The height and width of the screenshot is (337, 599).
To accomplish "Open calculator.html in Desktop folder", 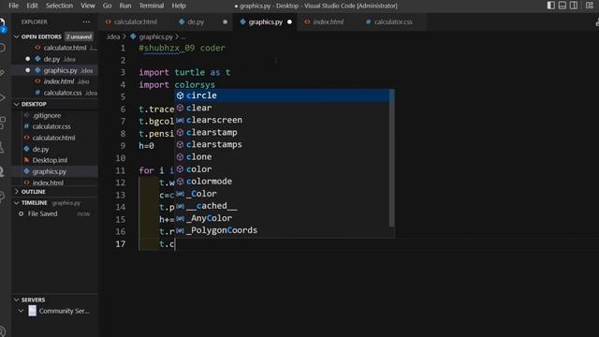I will (x=55, y=138).
